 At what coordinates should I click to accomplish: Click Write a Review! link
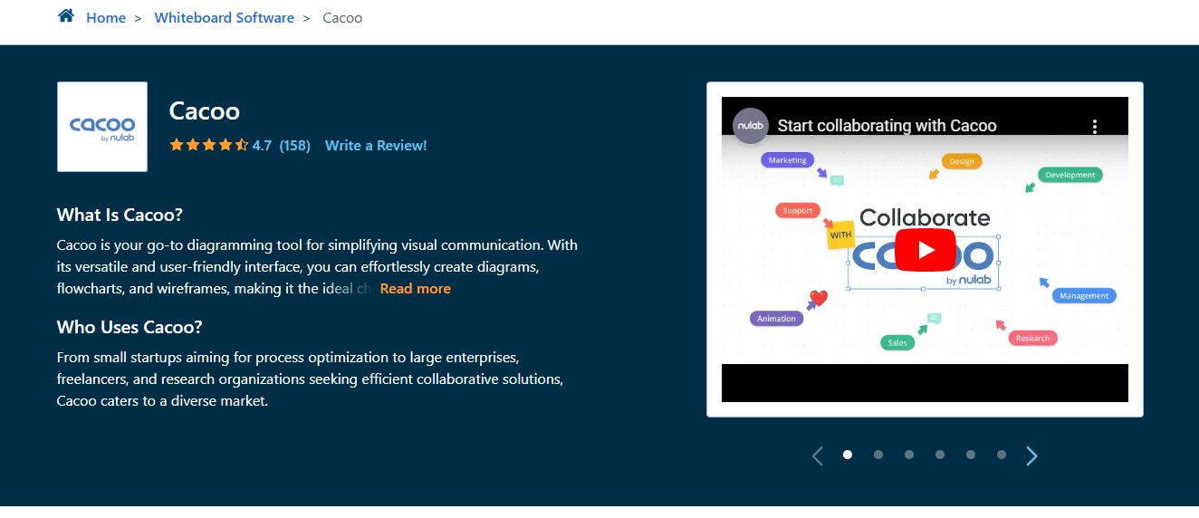[x=376, y=145]
